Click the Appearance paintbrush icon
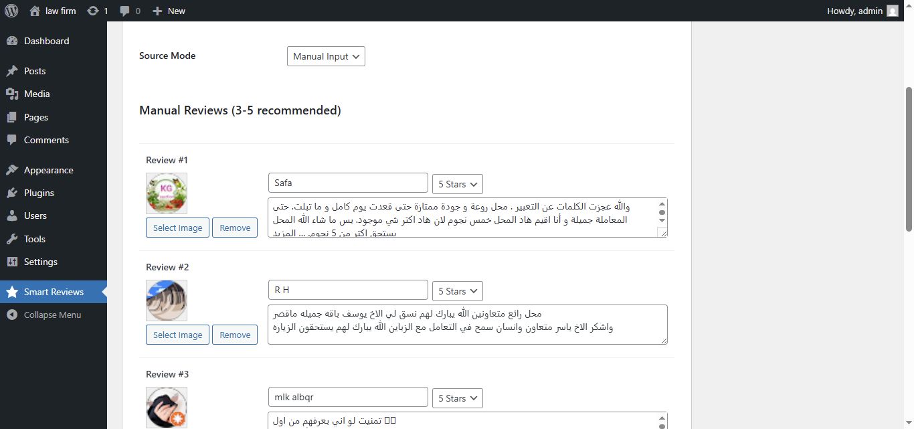914x429 pixels. [12, 170]
